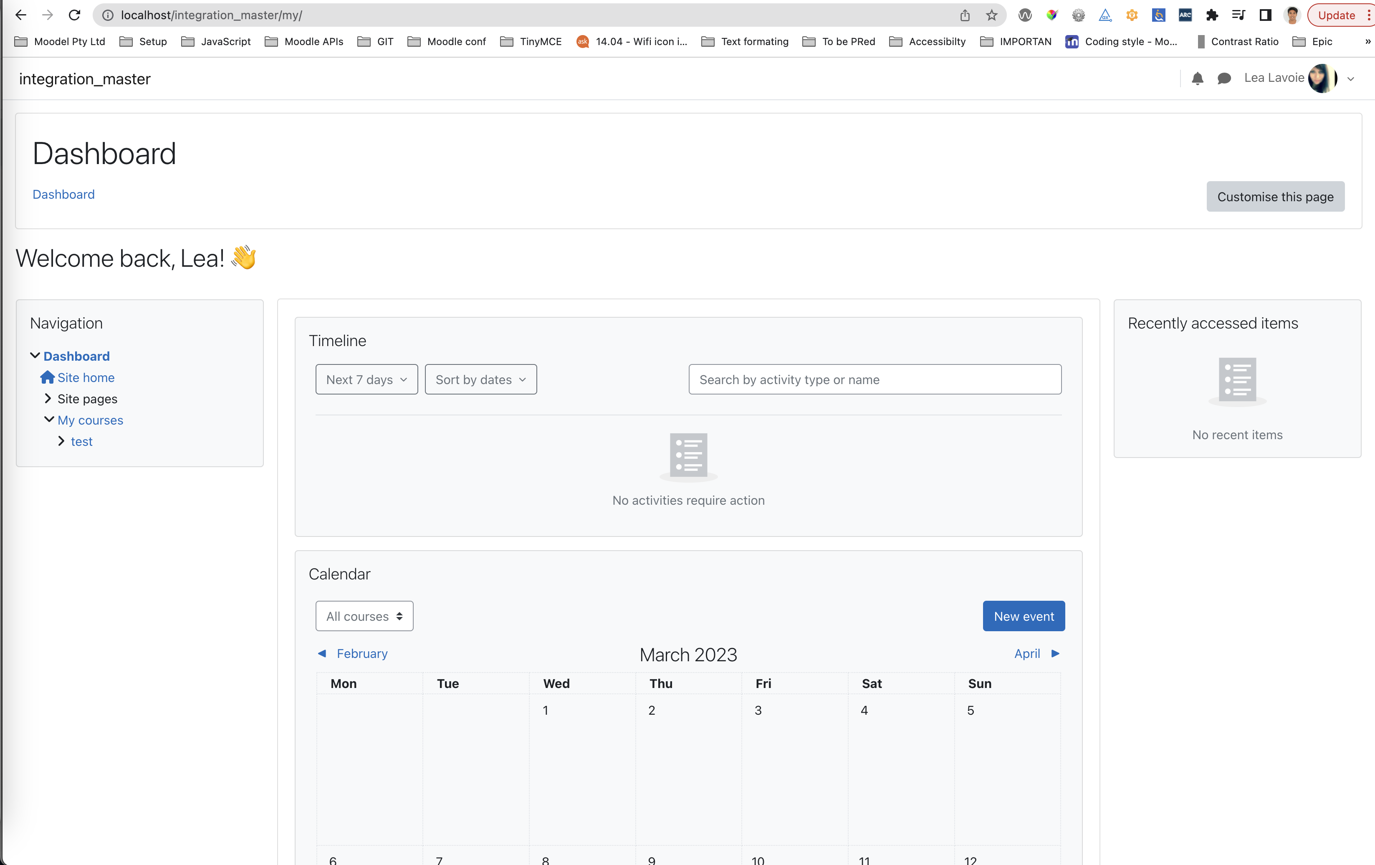The image size is (1375, 865).
Task: Click the Dashboard breadcrumb link
Action: click(63, 194)
